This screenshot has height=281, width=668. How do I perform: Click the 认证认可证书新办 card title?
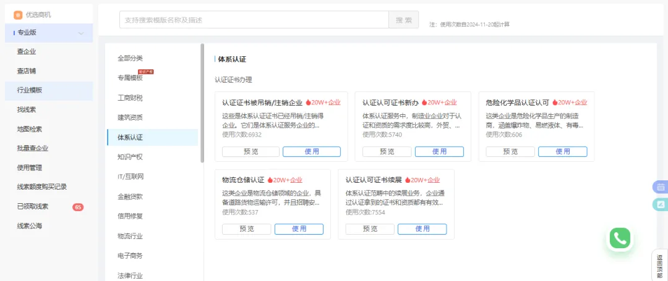[x=391, y=103]
